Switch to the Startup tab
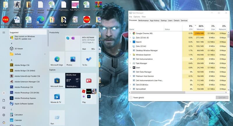The width and height of the screenshot is (233, 126). [x=164, y=20]
